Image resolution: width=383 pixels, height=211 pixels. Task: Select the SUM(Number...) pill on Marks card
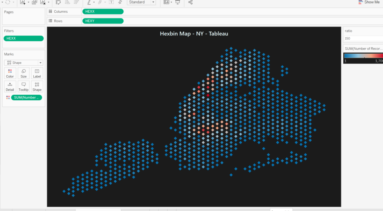click(x=27, y=97)
